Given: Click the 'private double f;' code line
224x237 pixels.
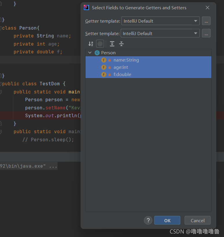Looking at the screenshot, I should [x=38, y=52].
